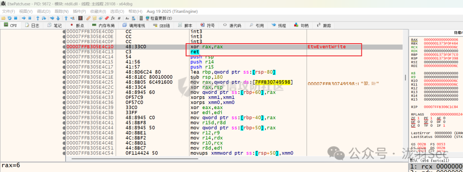Click the Trace Over toolbar icon

coord(58,18)
